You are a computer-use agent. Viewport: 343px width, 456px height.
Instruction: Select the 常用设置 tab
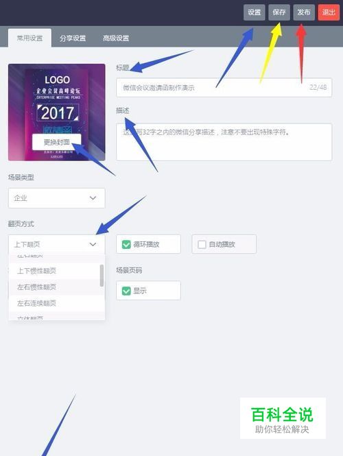pyautogui.click(x=29, y=38)
